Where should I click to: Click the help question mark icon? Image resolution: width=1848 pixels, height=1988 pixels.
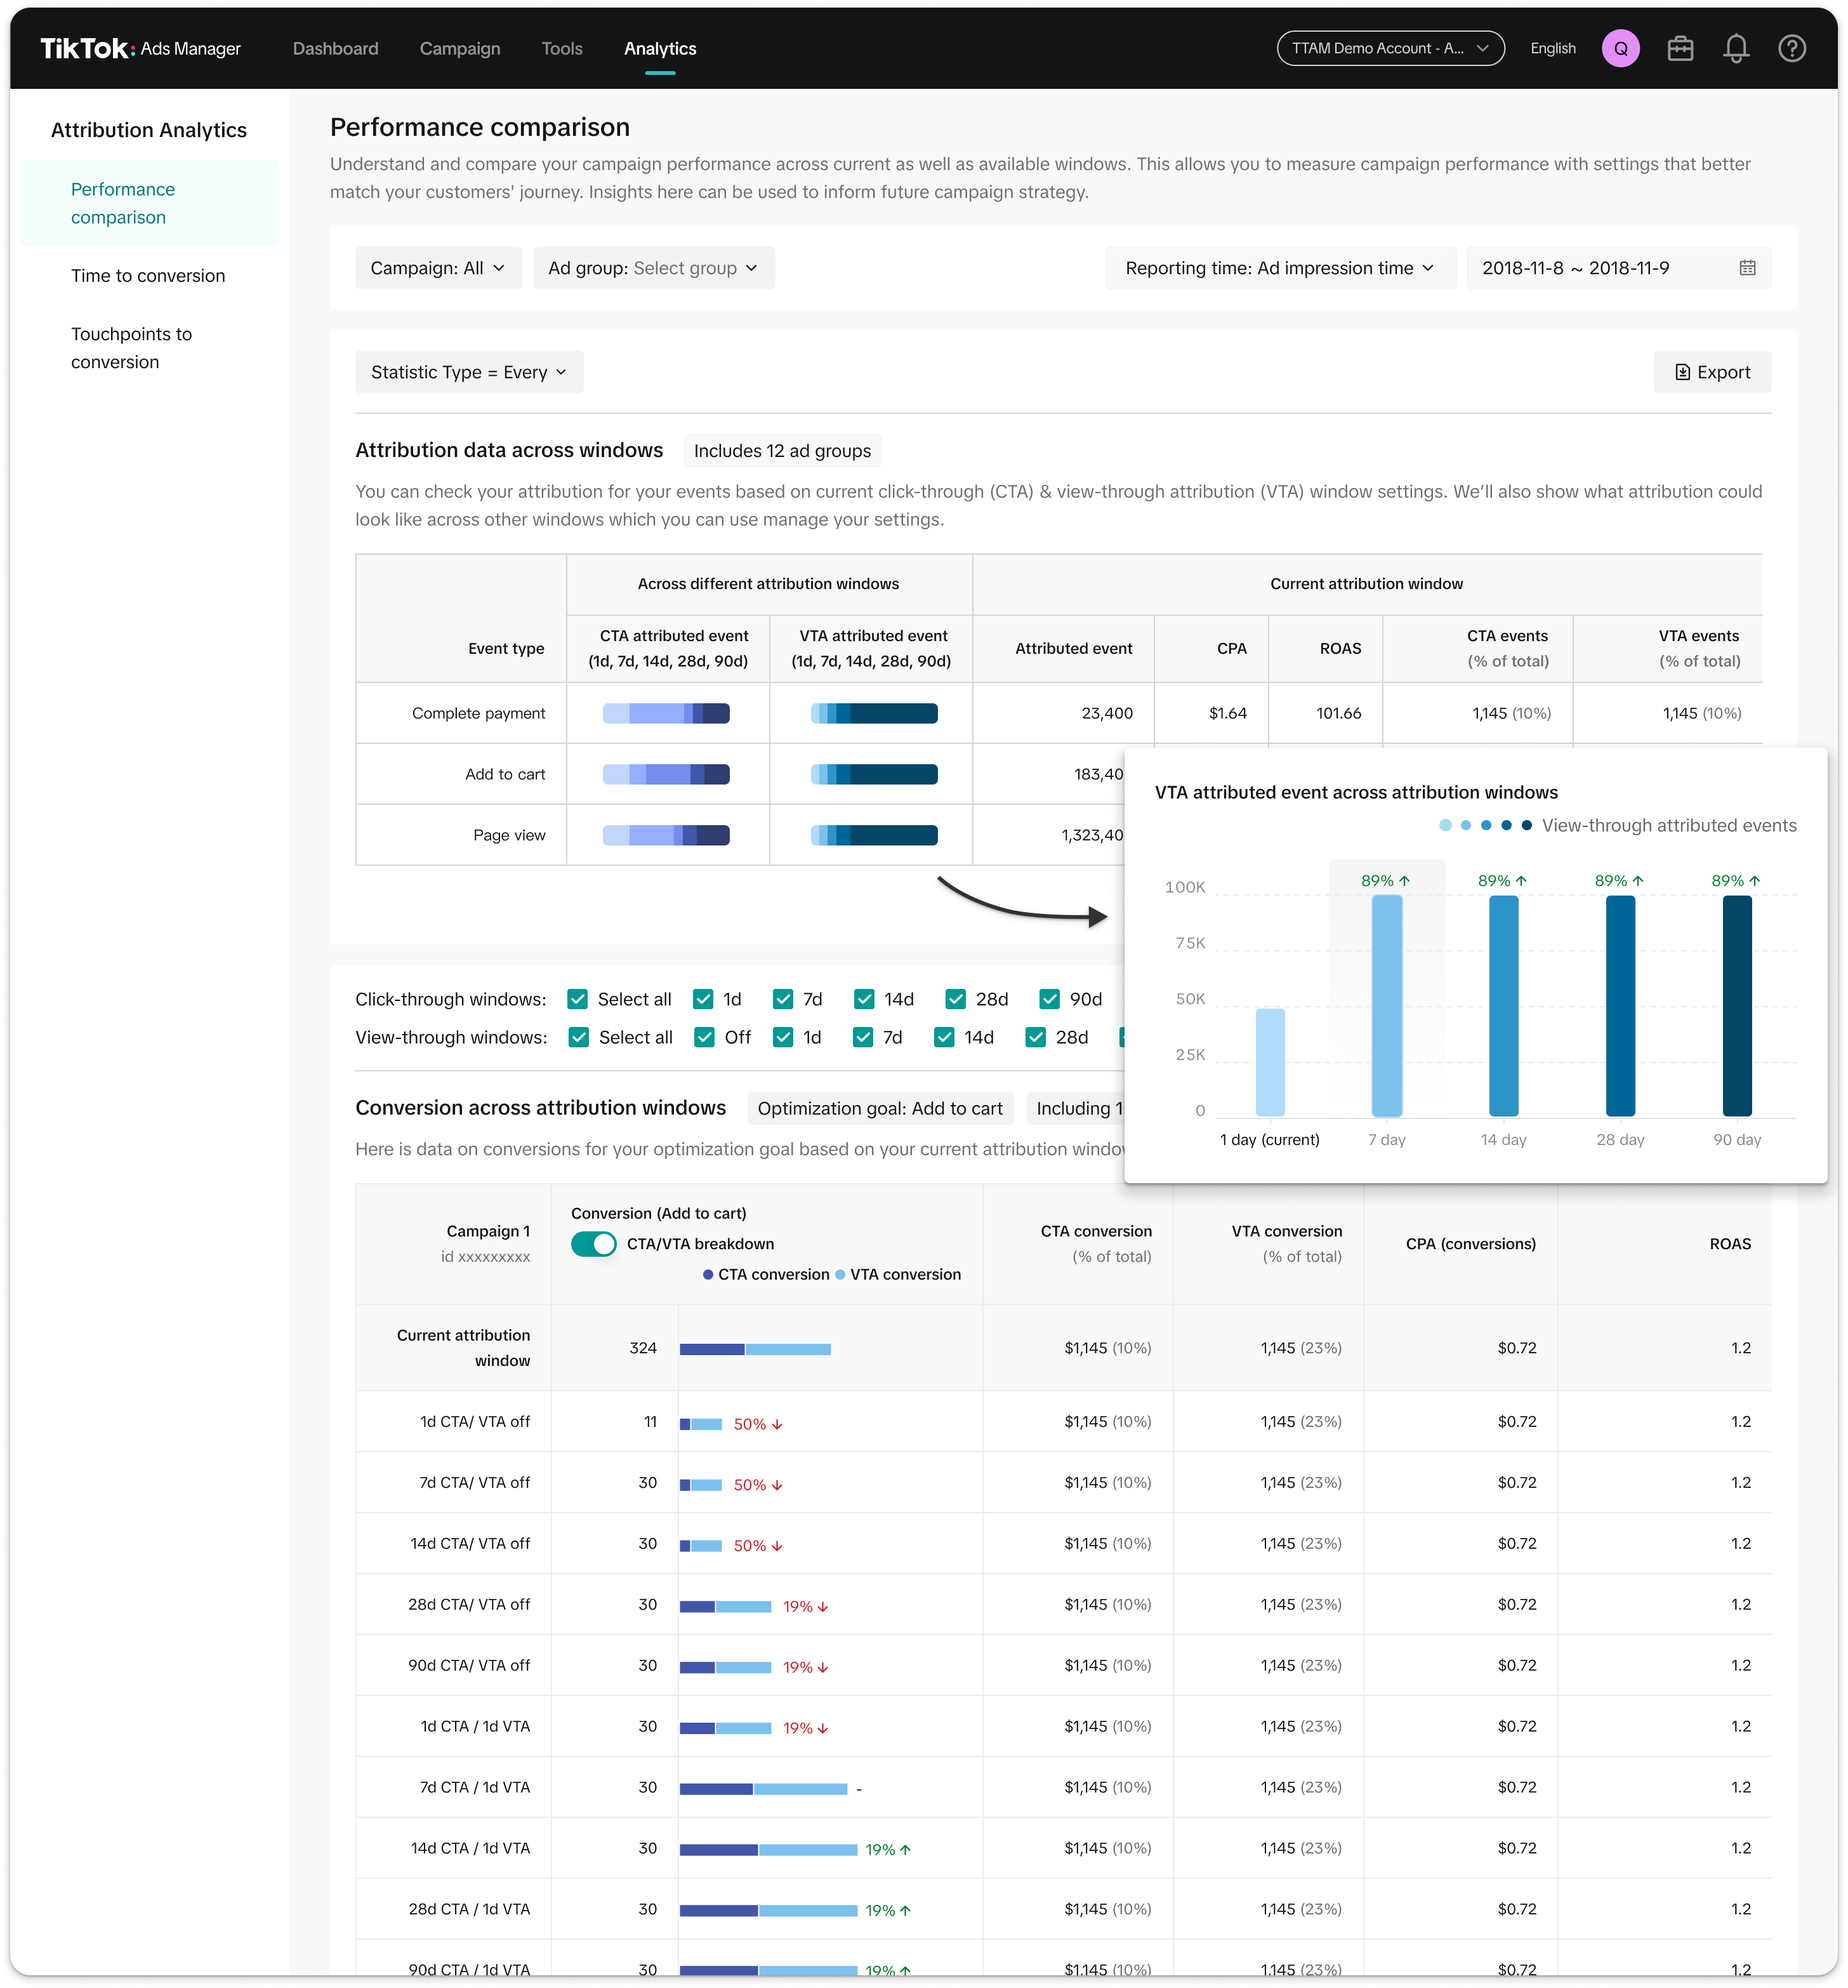[1792, 48]
